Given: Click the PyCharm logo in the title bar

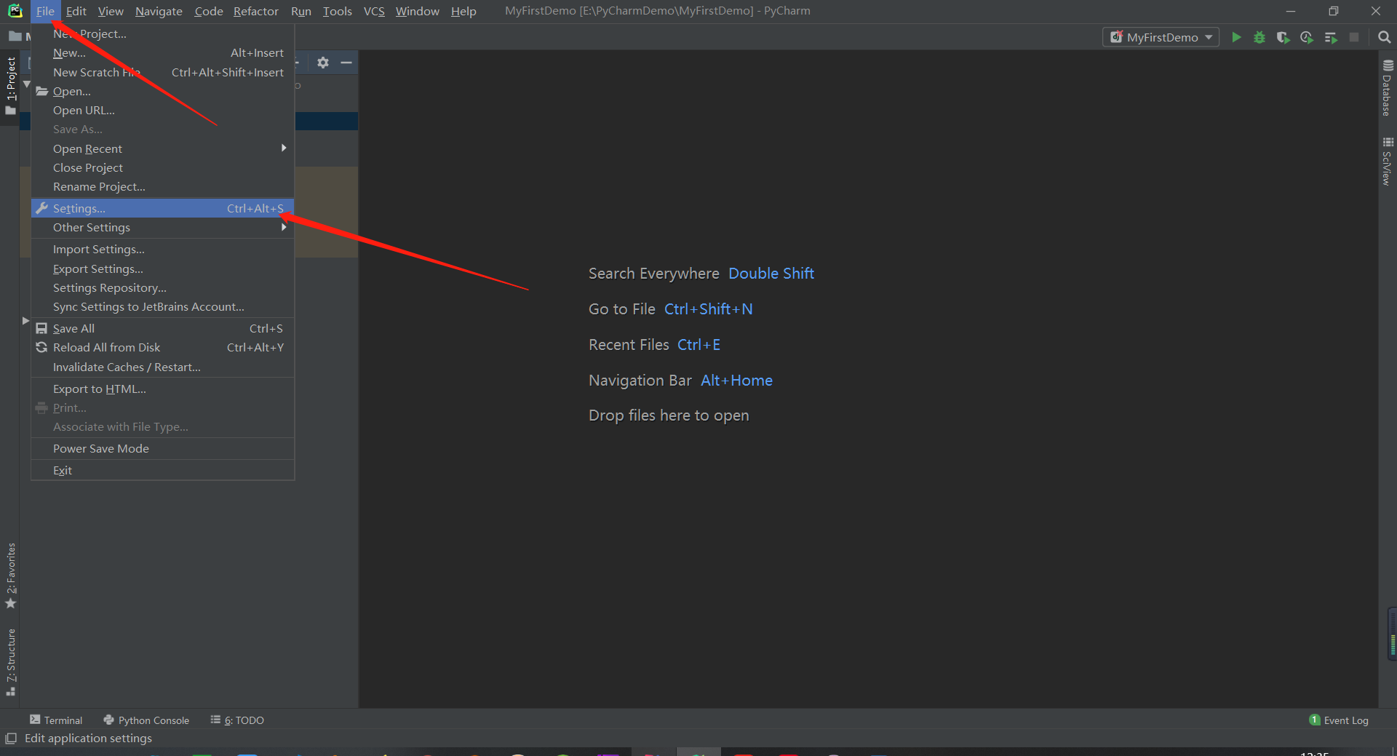Looking at the screenshot, I should 15,11.
